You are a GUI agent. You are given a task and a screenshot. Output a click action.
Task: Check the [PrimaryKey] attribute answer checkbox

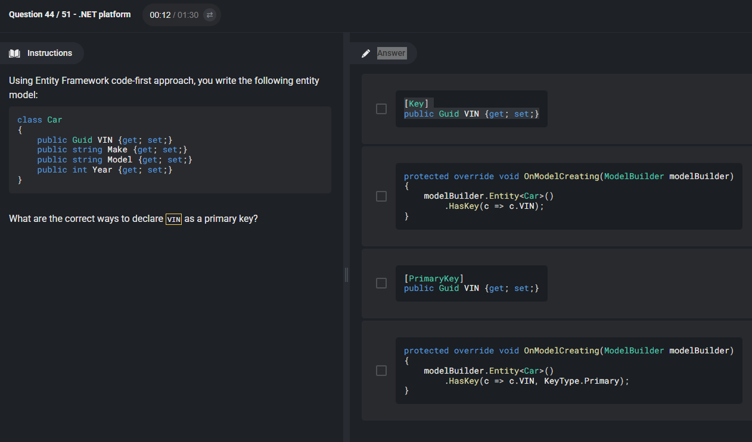(x=381, y=283)
